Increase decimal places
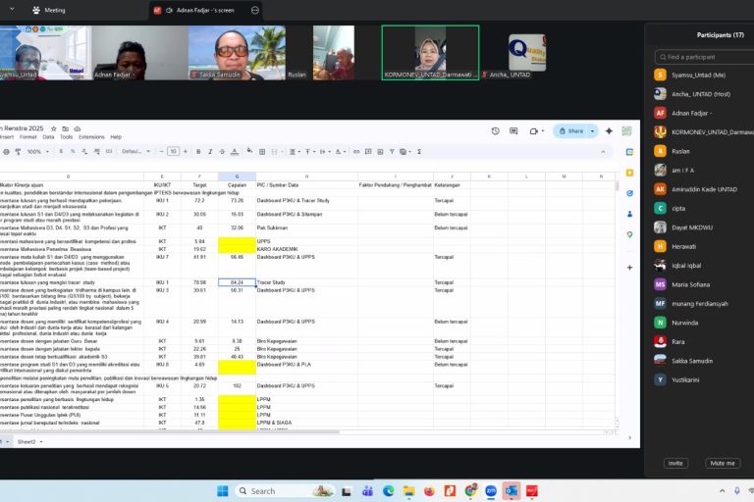This screenshot has height=502, width=754. pyautogui.click(x=96, y=152)
